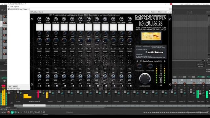This screenshot has height=118, width=210.
Task: Trigger the RIDE CYMBAL pad
Action: pyautogui.click(x=121, y=27)
